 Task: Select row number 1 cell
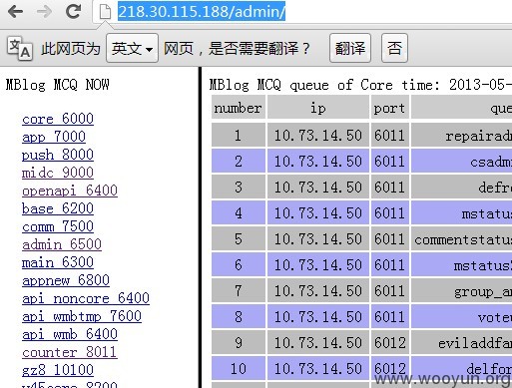[x=239, y=135]
